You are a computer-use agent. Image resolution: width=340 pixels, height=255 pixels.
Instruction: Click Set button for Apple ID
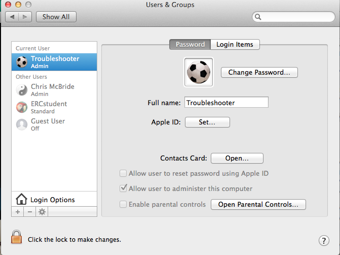[207, 122]
